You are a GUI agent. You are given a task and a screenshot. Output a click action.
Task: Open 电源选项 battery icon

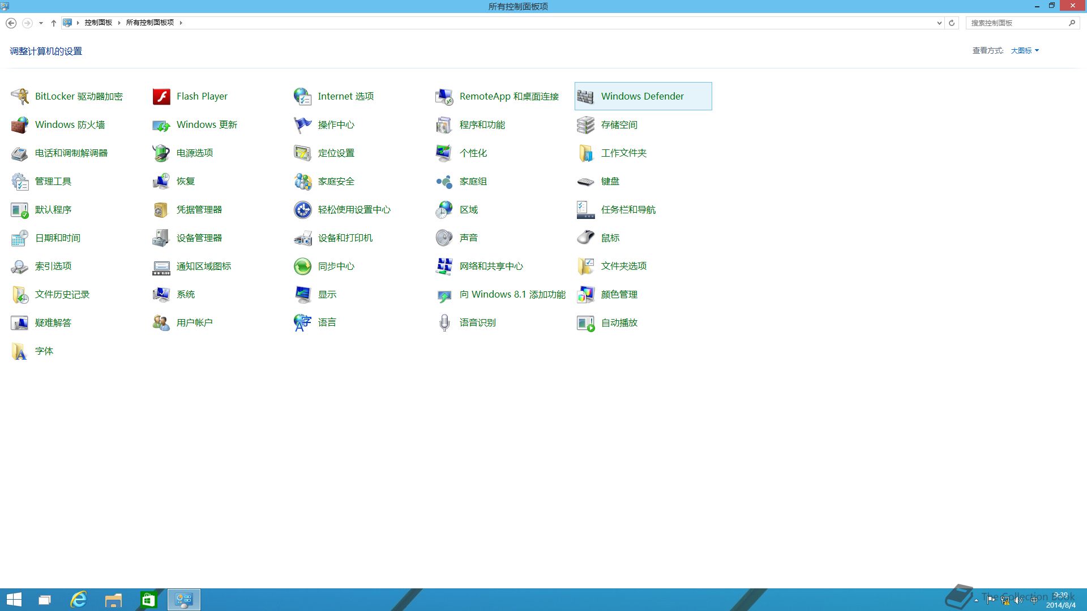[x=161, y=153]
